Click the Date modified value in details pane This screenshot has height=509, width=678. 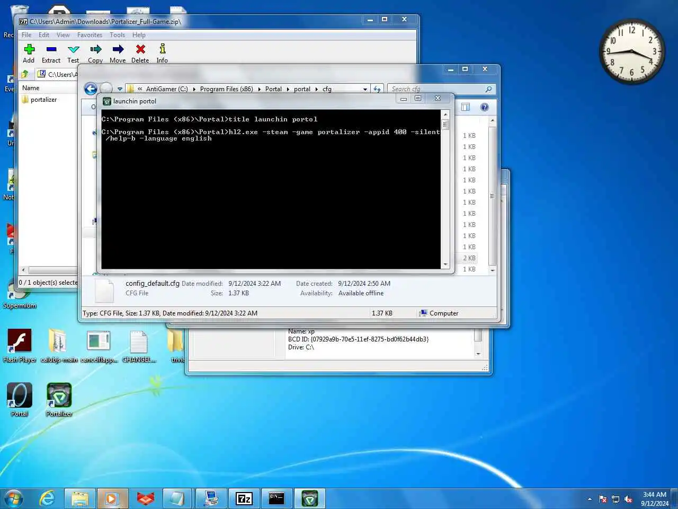pyautogui.click(x=255, y=284)
